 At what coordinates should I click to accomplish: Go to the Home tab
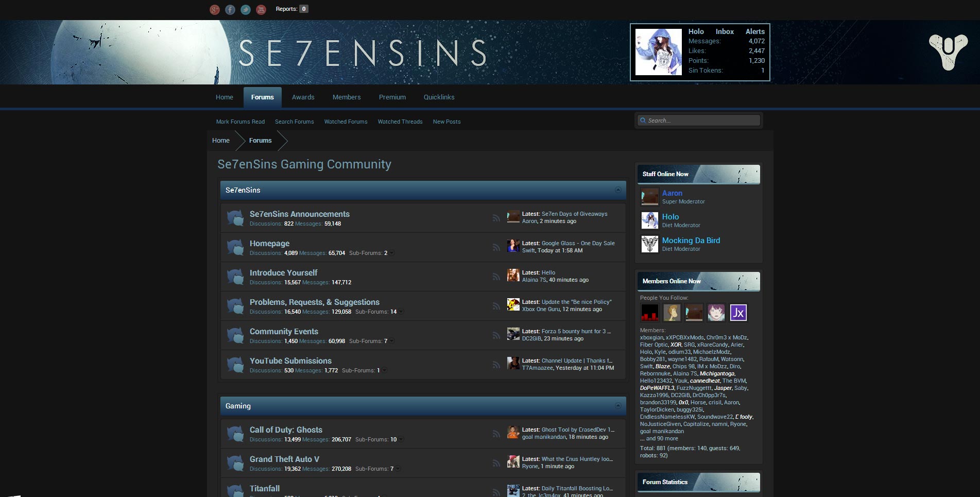(225, 97)
